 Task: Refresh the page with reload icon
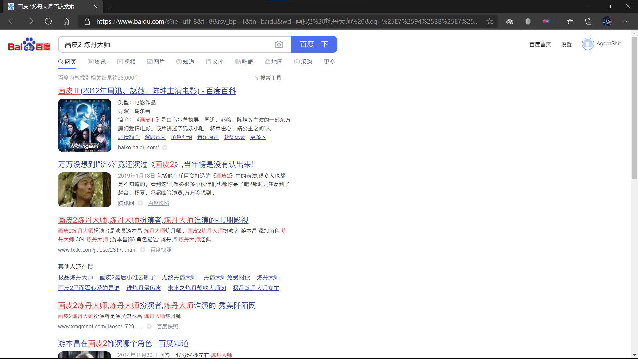pyautogui.click(x=48, y=21)
